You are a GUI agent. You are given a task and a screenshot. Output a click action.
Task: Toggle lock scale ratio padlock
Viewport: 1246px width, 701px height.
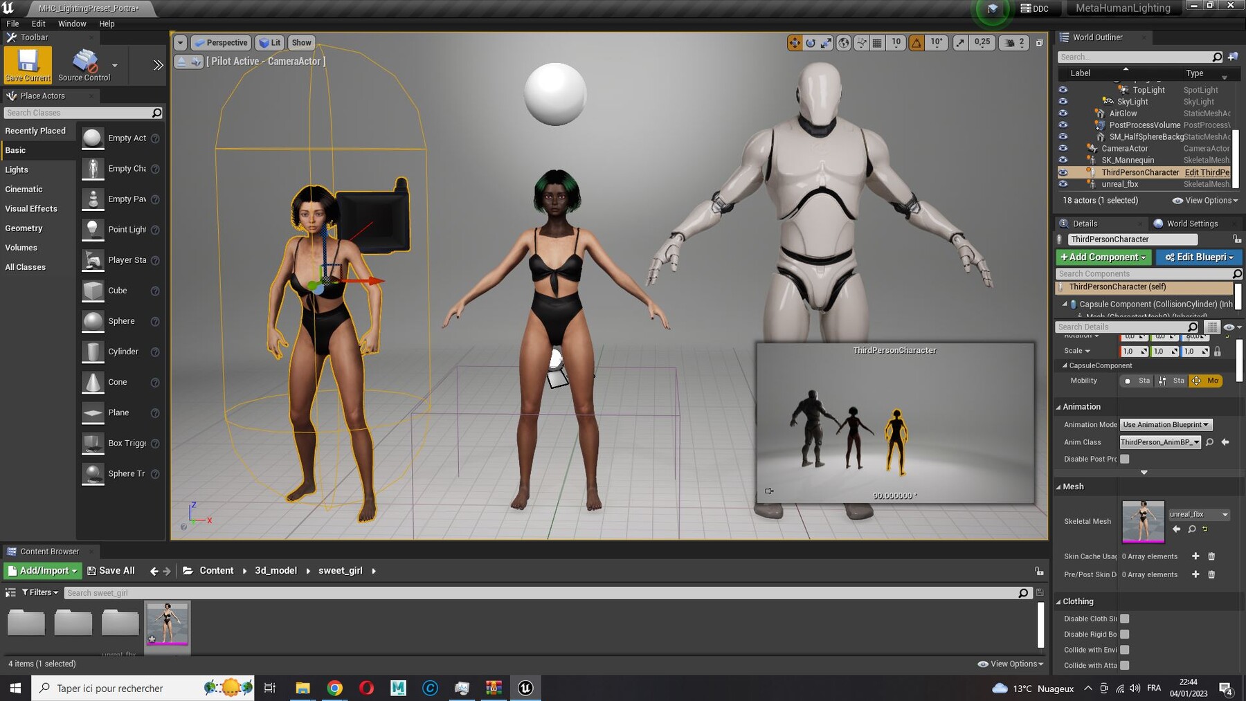(1218, 352)
